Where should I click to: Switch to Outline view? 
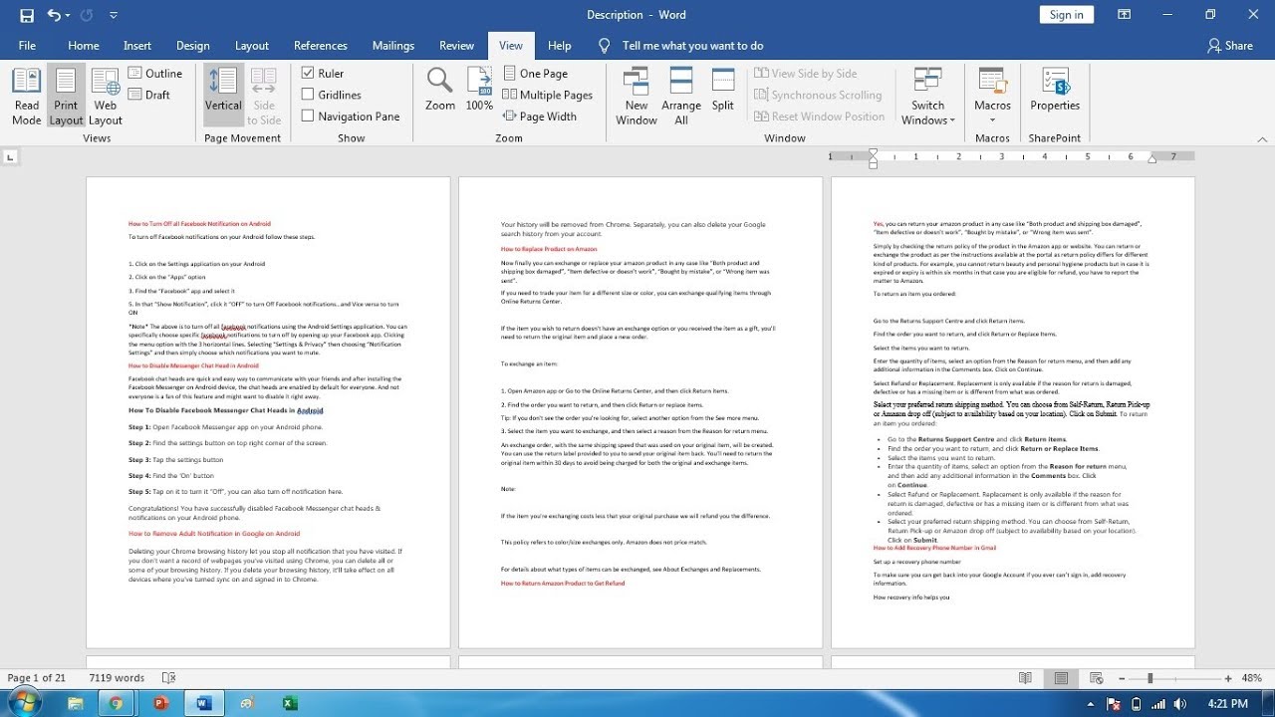[155, 73]
